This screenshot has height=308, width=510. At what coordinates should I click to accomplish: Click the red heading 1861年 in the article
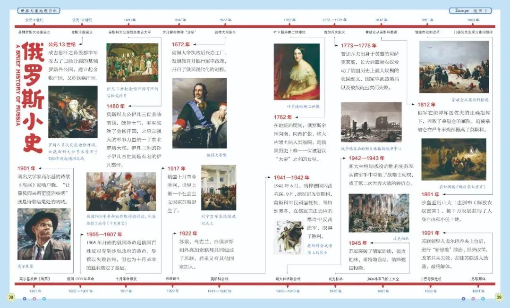click(430, 194)
